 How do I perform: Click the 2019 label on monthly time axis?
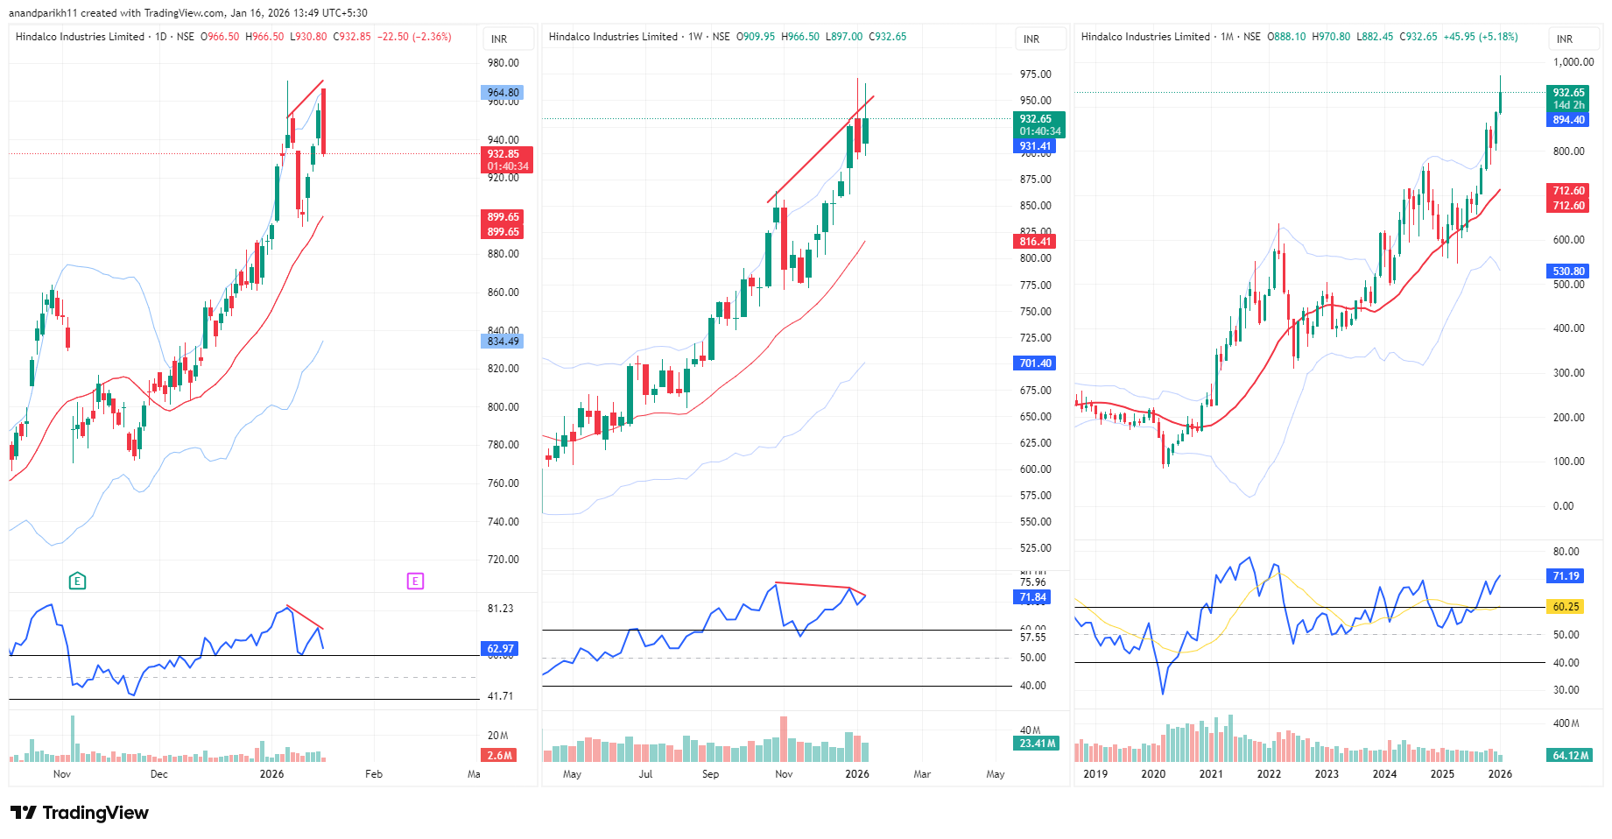1095,774
